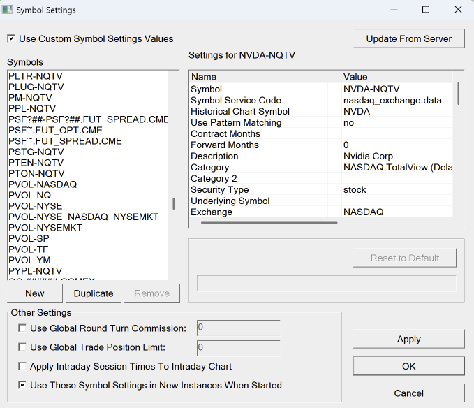Check Apply Intraday Session Times To Intraday Chart
The height and width of the screenshot is (408, 474).
22,366
